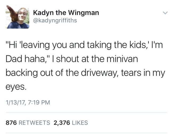Open the 1/13/17 date timestamp
Screen dimensions: 173x134
pos(15,102)
